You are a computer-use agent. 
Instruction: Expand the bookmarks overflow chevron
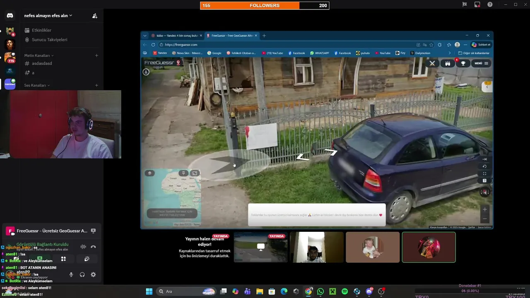450,53
